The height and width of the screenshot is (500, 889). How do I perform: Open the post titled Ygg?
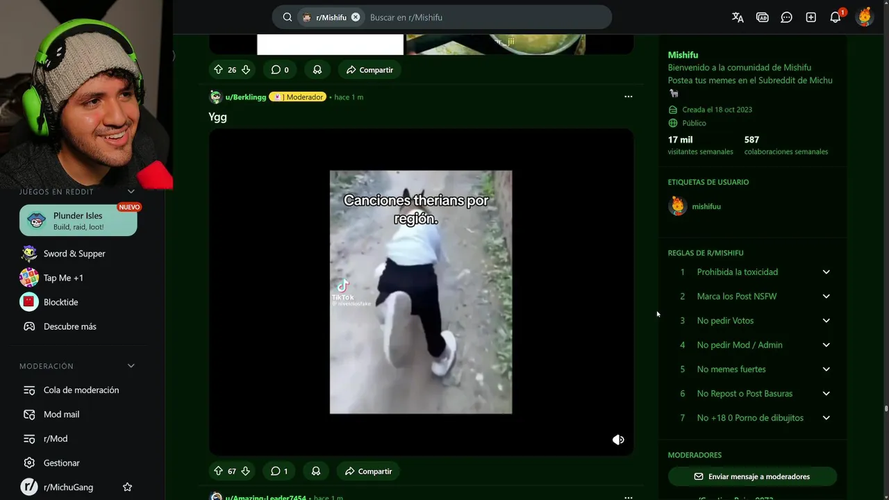coord(217,117)
